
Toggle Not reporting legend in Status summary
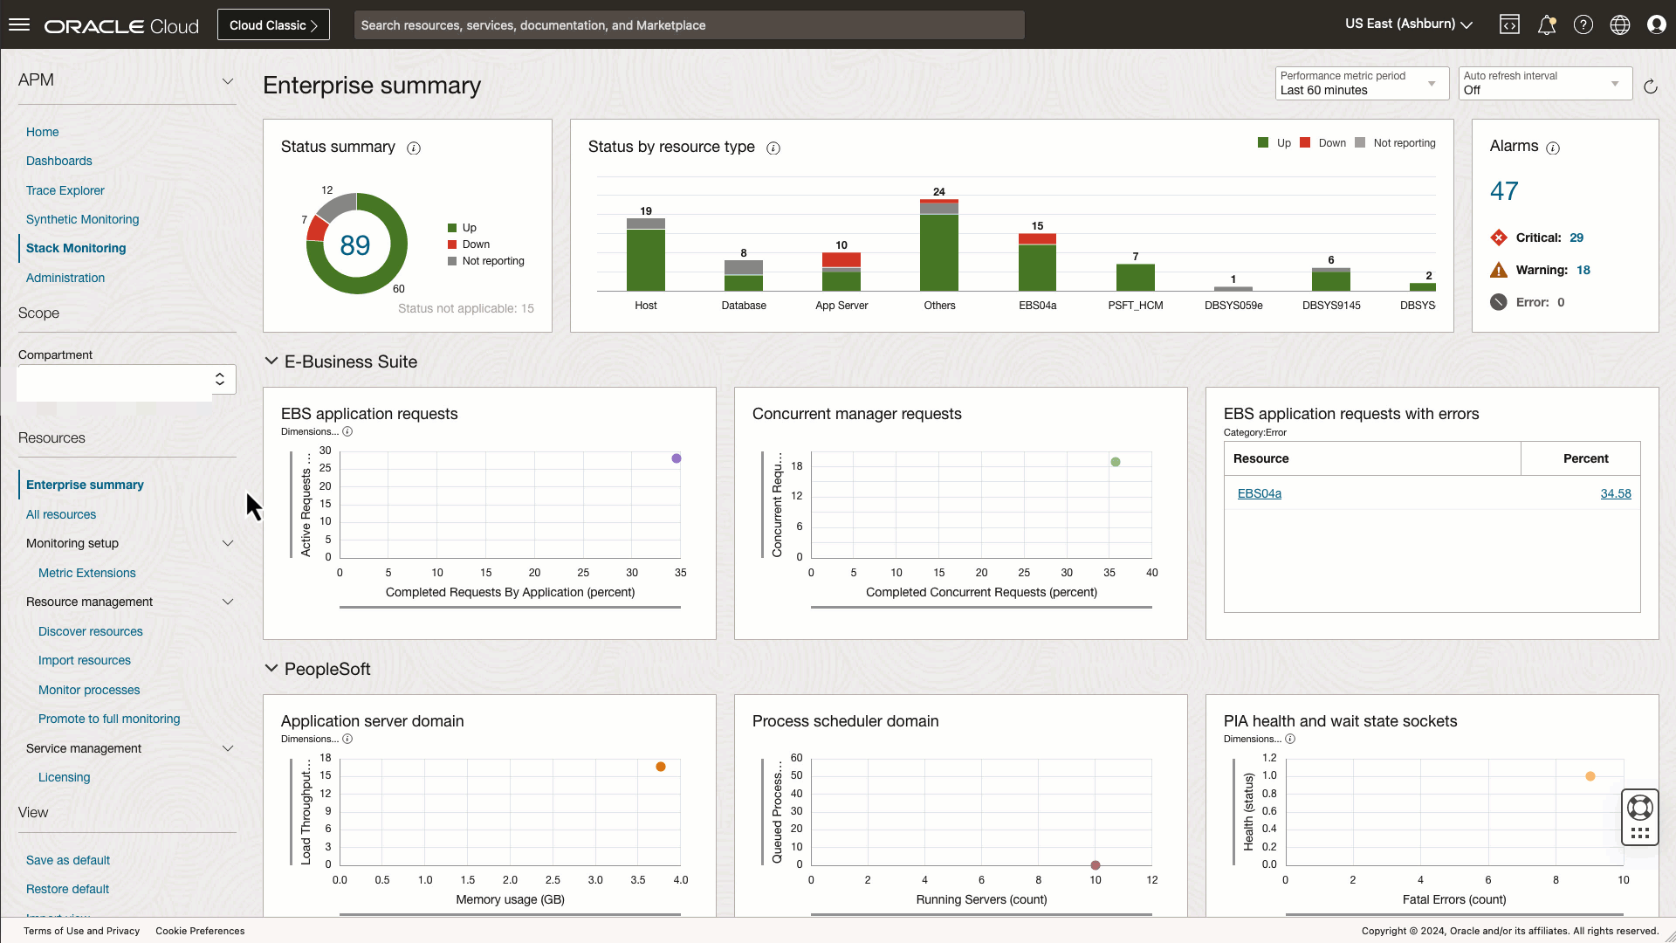(485, 261)
